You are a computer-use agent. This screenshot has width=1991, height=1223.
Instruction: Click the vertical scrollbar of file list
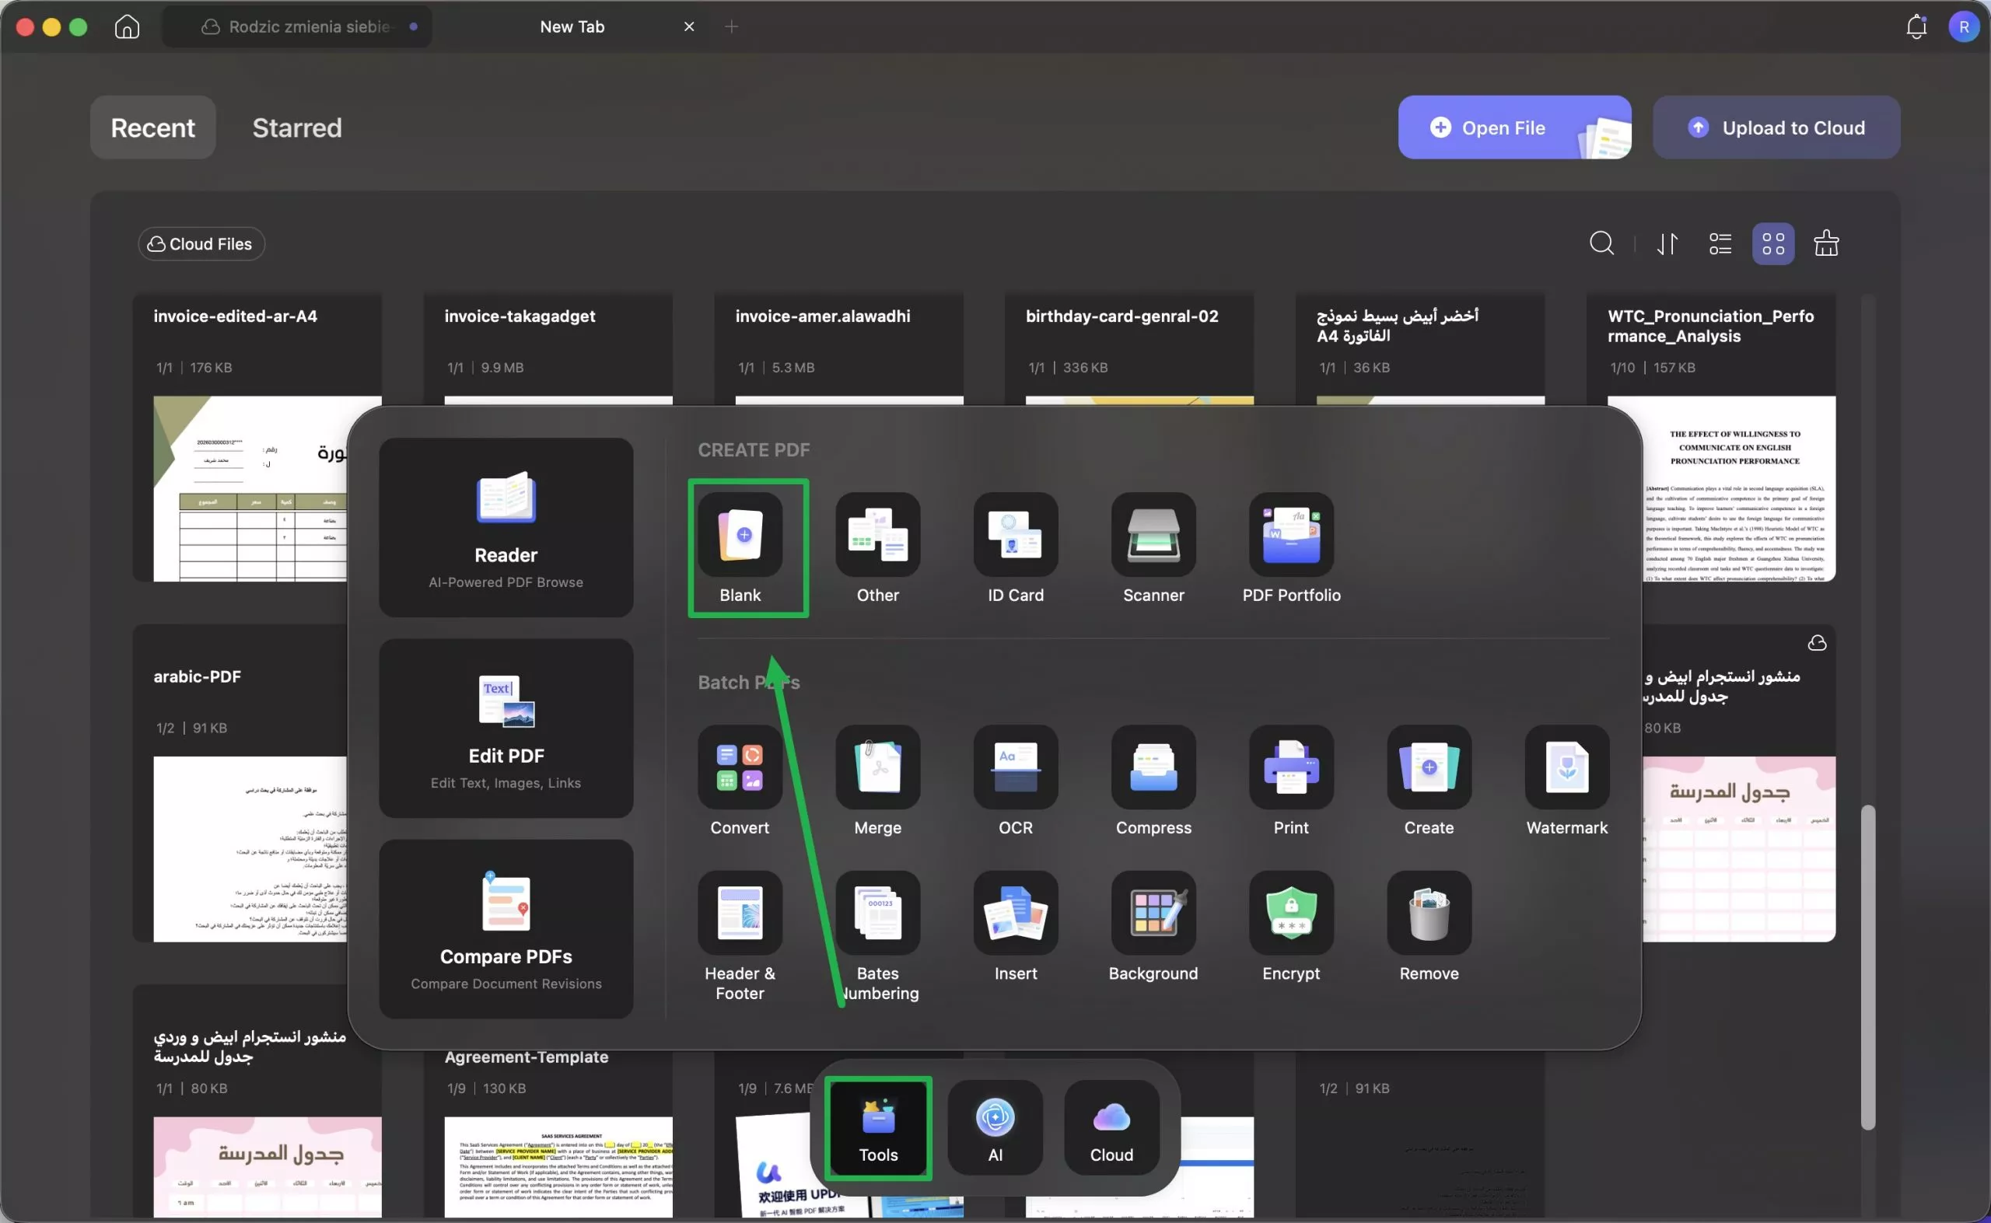pos(1867,963)
